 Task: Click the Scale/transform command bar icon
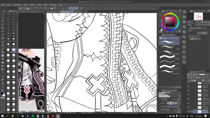tap(55, 8)
